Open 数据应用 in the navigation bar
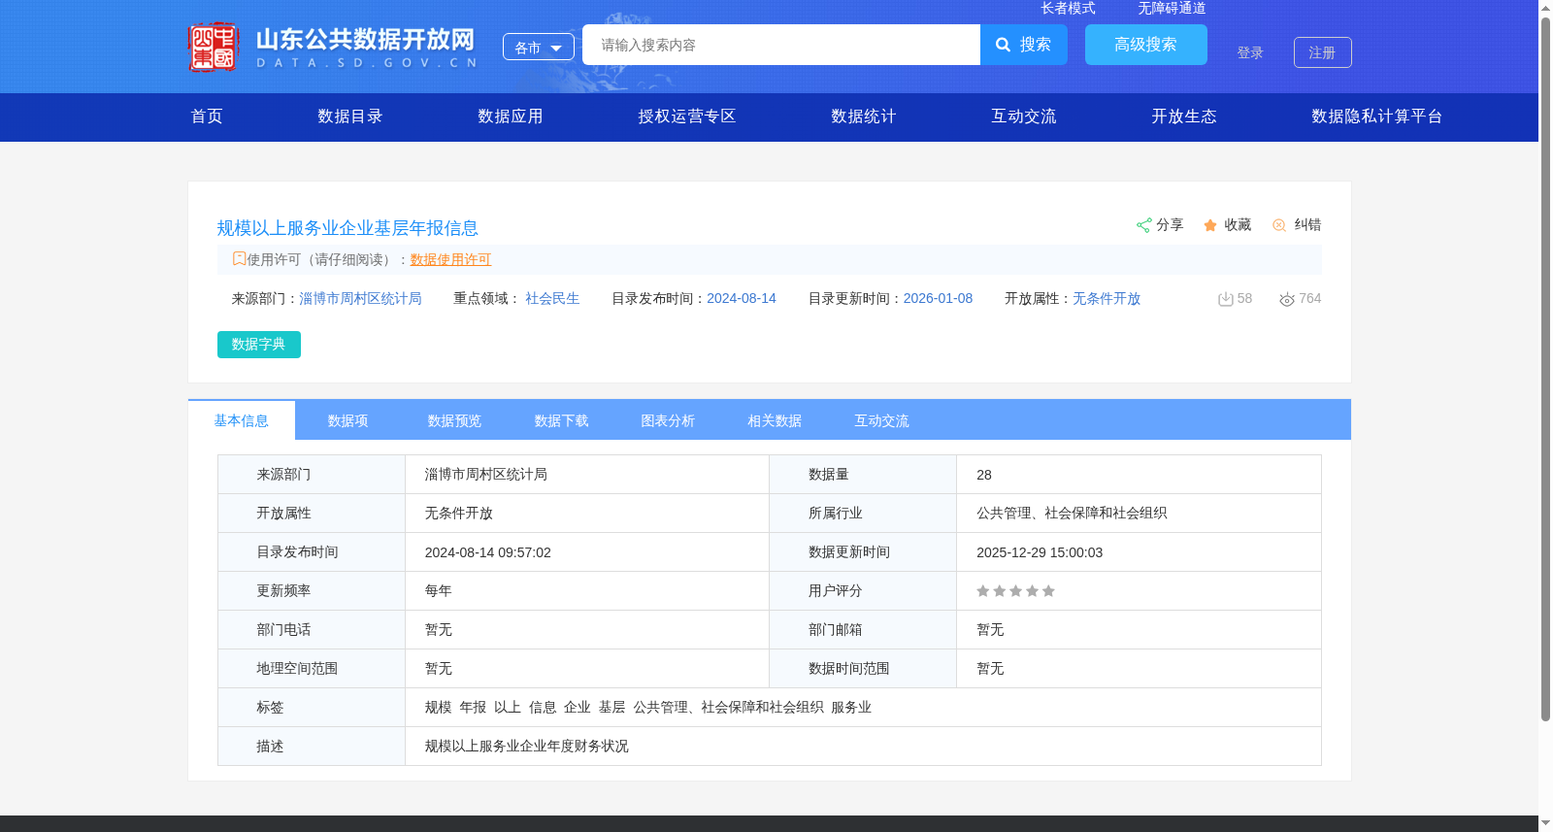Image resolution: width=1553 pixels, height=832 pixels. pos(511,116)
